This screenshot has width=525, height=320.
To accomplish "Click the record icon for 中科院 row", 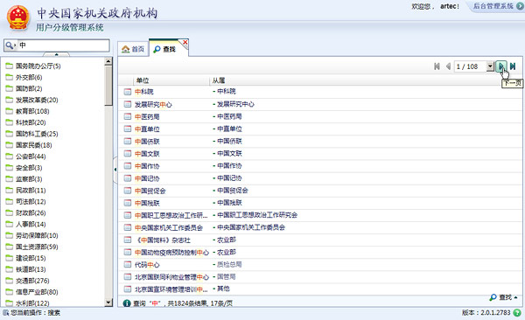I will pos(128,92).
